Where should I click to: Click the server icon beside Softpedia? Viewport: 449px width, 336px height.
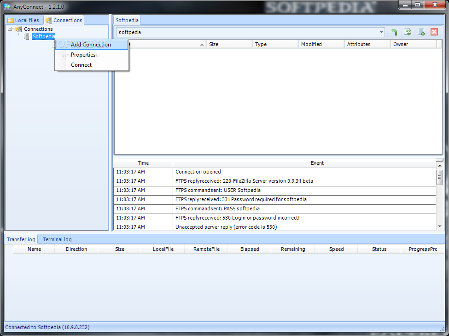[x=27, y=36]
